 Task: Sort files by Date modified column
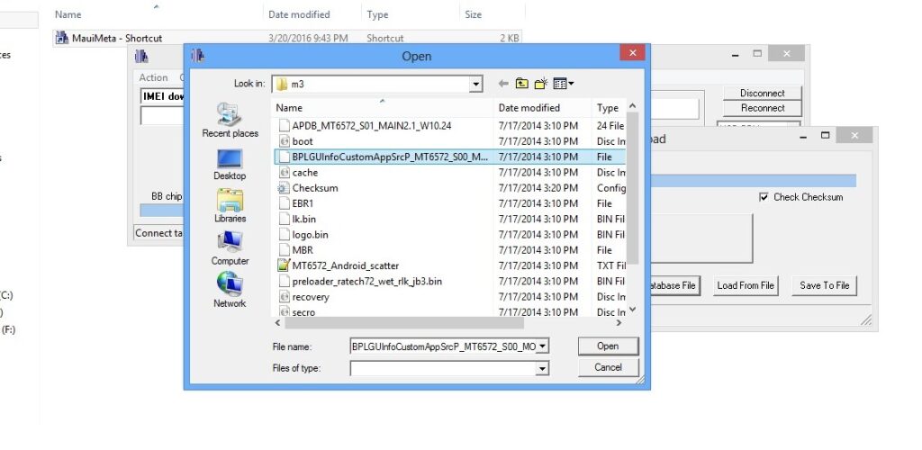pyautogui.click(x=529, y=107)
